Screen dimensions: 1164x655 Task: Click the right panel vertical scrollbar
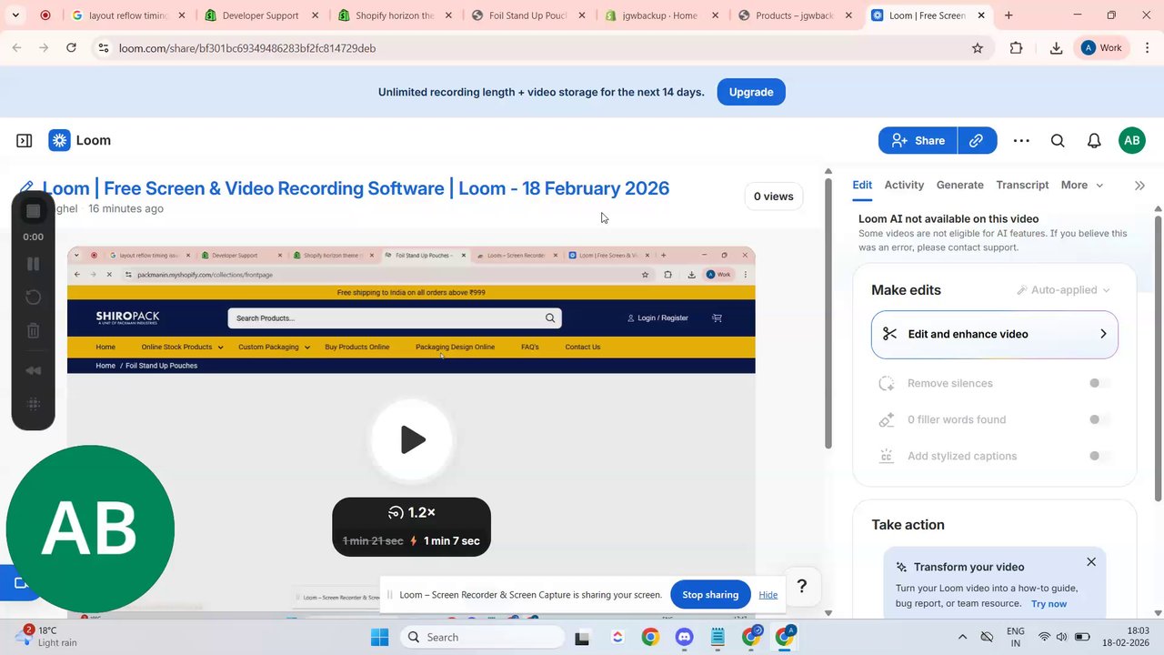tap(1158, 357)
